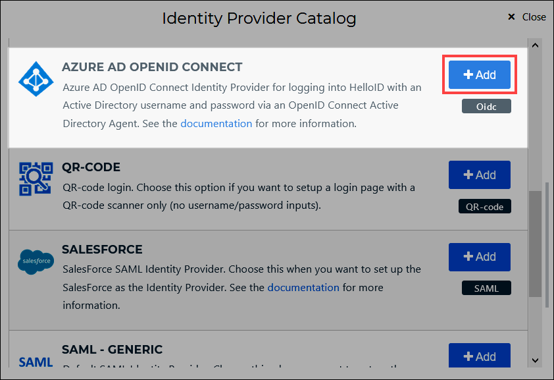Click the SAML type badge under Salesforce
The width and height of the screenshot is (554, 380).
(x=486, y=288)
